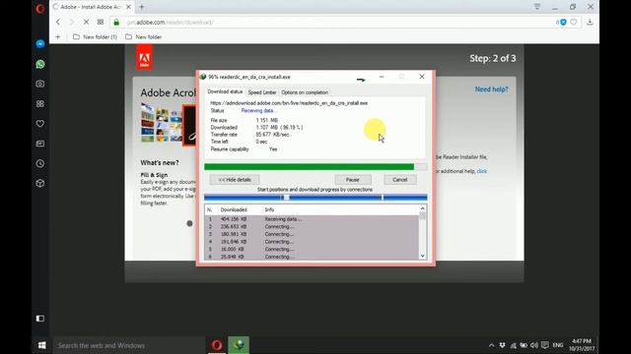Screen dimensions: 631x354
Task: Click the snapshot camera sidebar icon
Action: (40, 84)
